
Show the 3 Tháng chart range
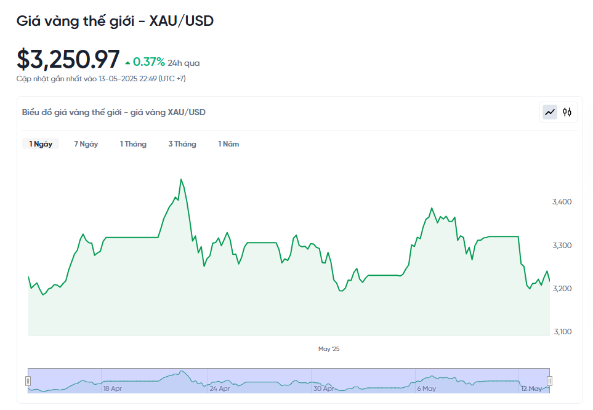182,144
